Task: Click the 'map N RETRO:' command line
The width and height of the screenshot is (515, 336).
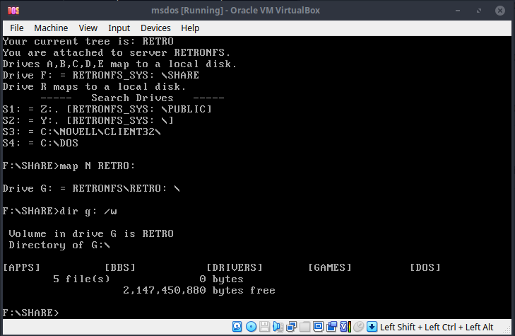Action: [69, 166]
